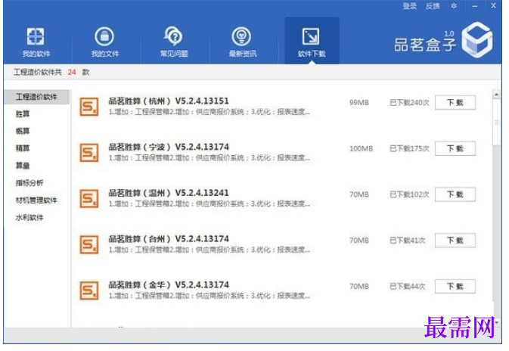The height and width of the screenshot is (351, 509).
Task: Minimize the 品茗盒子 window
Action: [475, 6]
